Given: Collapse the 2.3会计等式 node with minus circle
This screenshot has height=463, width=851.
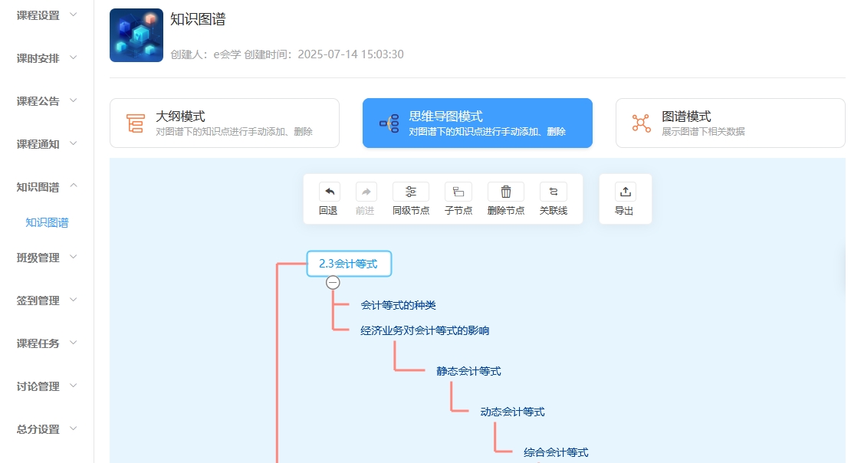Looking at the screenshot, I should point(333,282).
